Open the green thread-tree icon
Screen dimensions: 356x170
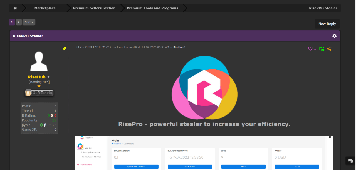[x=322, y=49]
